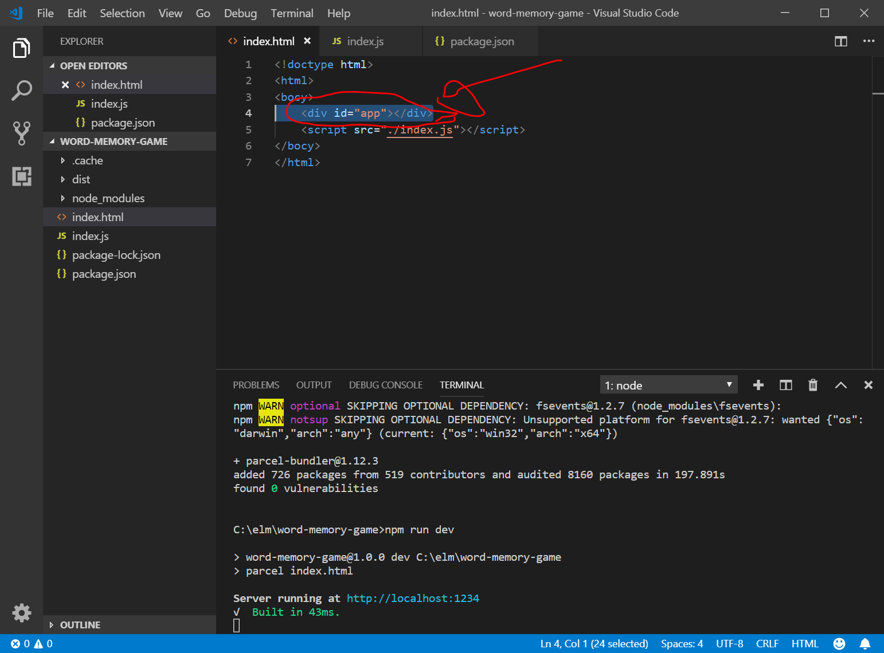This screenshot has width=884, height=653.
Task: Open the Help menu
Action: coord(339,13)
